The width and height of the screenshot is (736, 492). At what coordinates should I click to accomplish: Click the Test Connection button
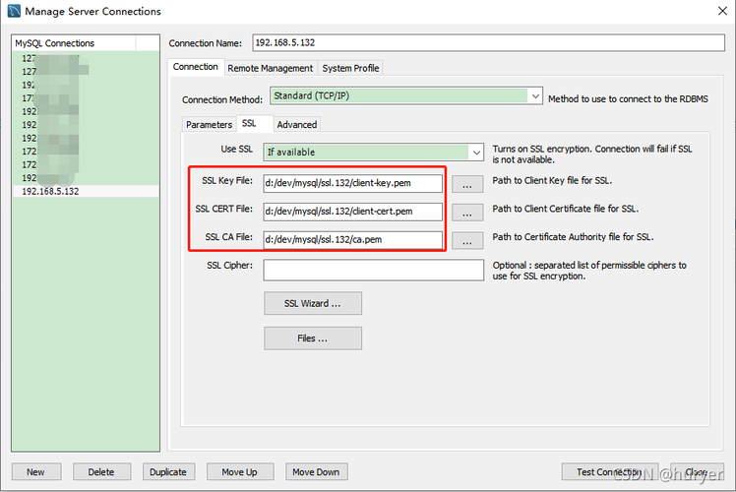click(609, 471)
